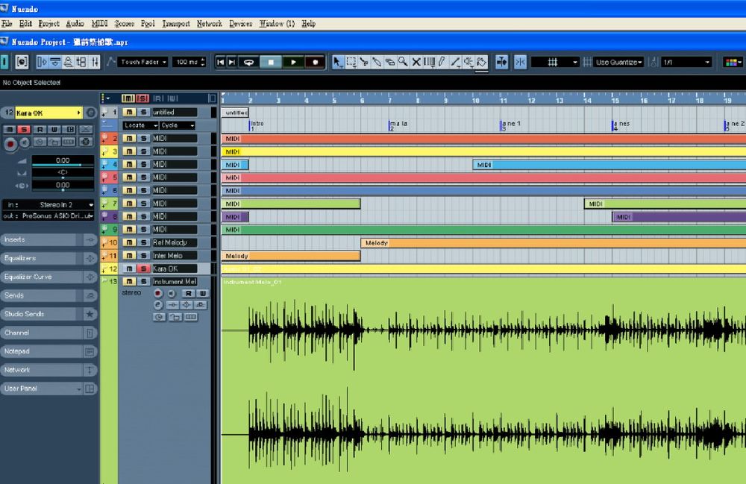Open the Notepad inspector section
This screenshot has height=484, width=746.
click(49, 351)
